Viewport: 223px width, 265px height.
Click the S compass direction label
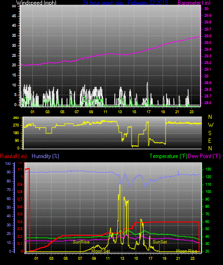pyautogui.click(x=210, y=133)
